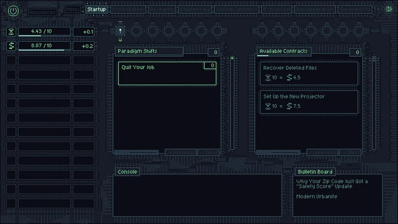
Task: Click the Paradigm Shifts counter 0
Action: pyautogui.click(x=214, y=52)
